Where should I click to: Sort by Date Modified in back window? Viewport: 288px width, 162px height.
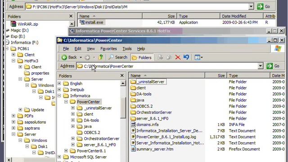241,16
